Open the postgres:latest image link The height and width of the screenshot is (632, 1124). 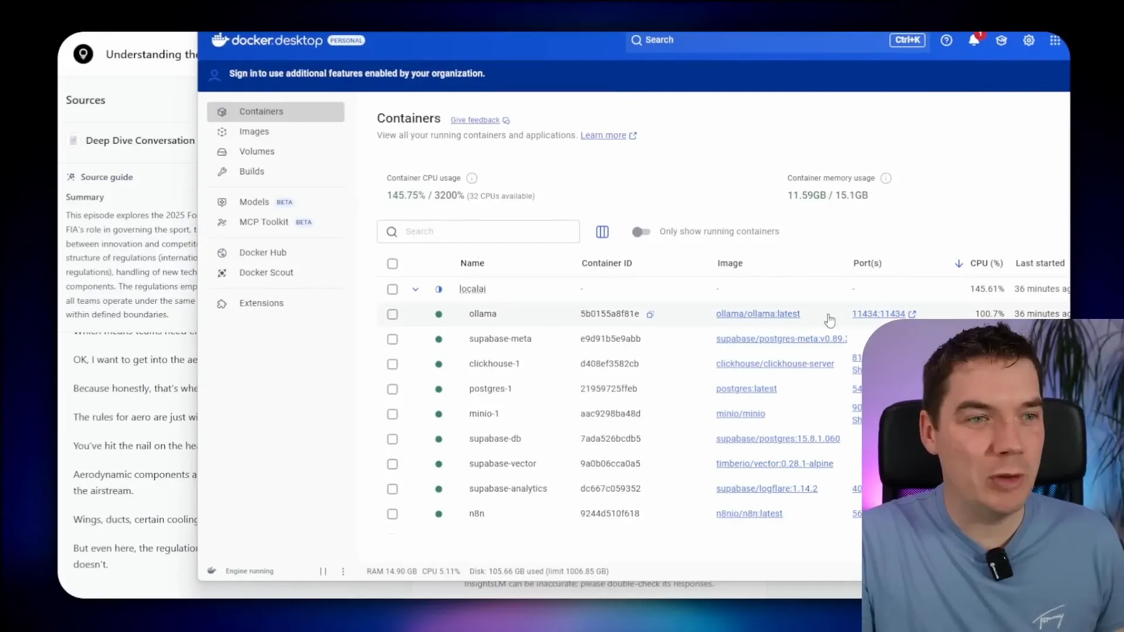tap(746, 389)
